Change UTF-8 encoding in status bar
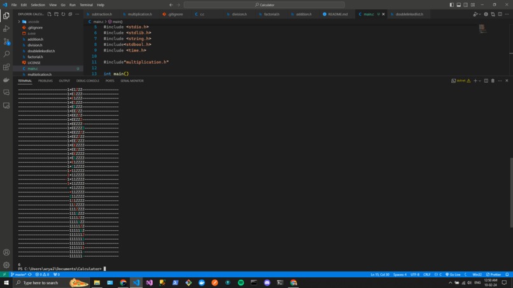The height and width of the screenshot is (288, 513). pos(415,275)
